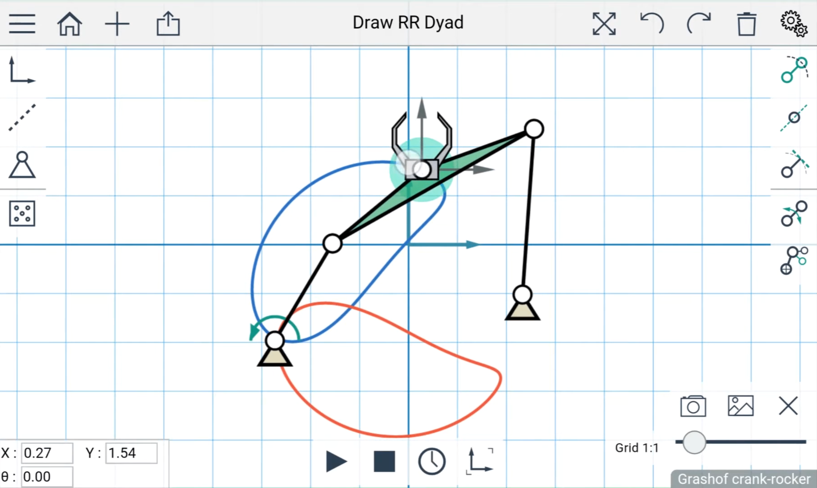Viewport: 817px width, 488px height.
Task: Open the clock timing control
Action: 432,461
